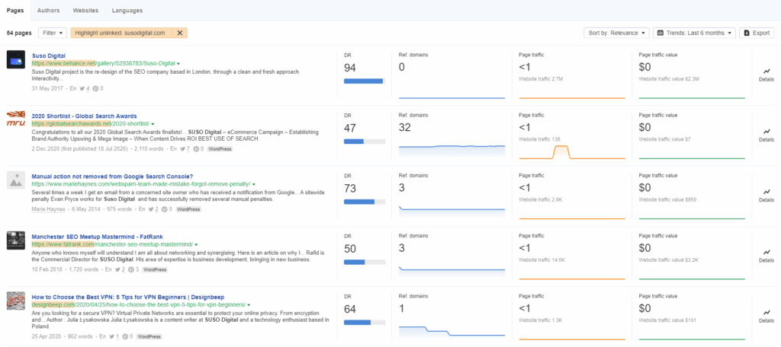
Task: Visit the mariehaynes.com webspam URL
Action: coord(141,184)
